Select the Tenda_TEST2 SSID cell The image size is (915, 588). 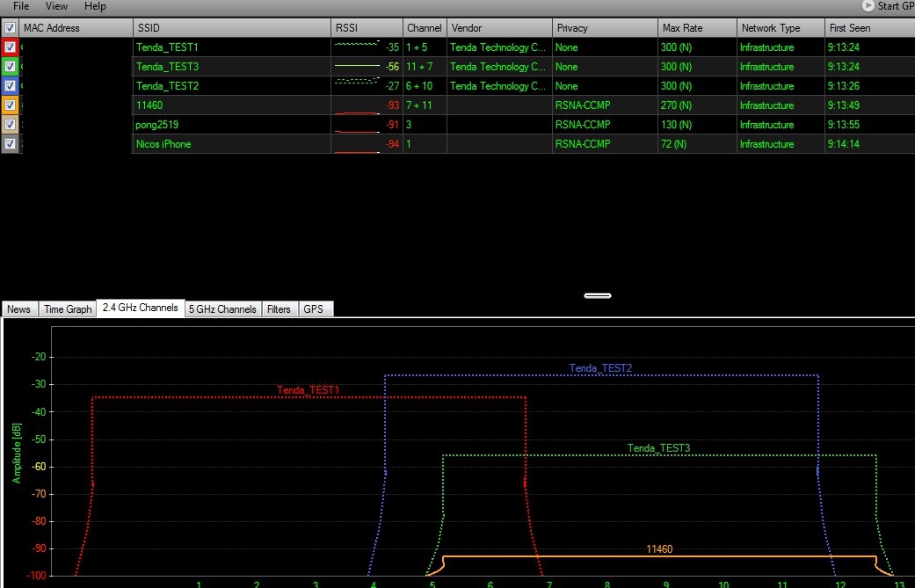(232, 86)
